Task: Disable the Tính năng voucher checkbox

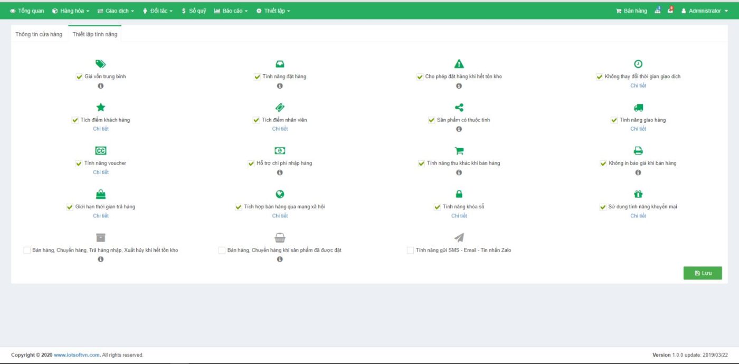Action: click(78, 163)
